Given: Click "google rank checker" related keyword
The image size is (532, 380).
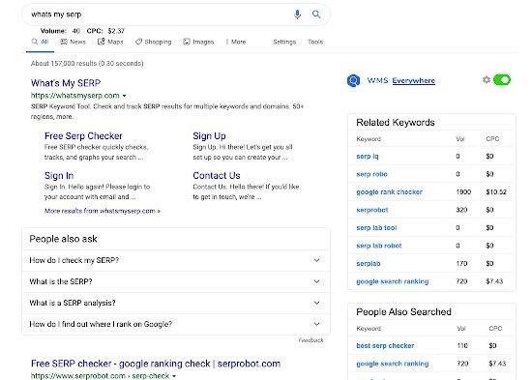Looking at the screenshot, I should tap(389, 192).
